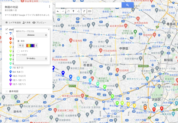This screenshot has height=123, width=178.
Task: Click the 杉並区 ward label
Action: [88, 65]
